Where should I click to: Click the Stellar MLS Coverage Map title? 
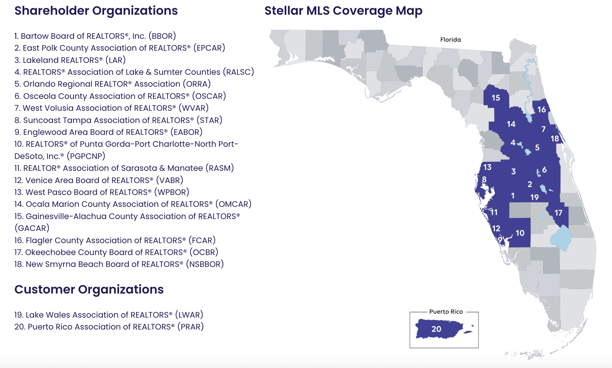[343, 11]
